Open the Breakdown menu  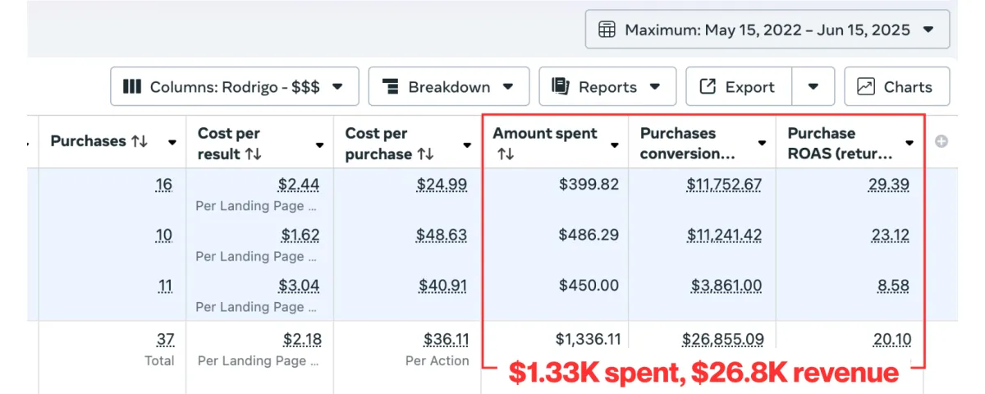click(448, 86)
